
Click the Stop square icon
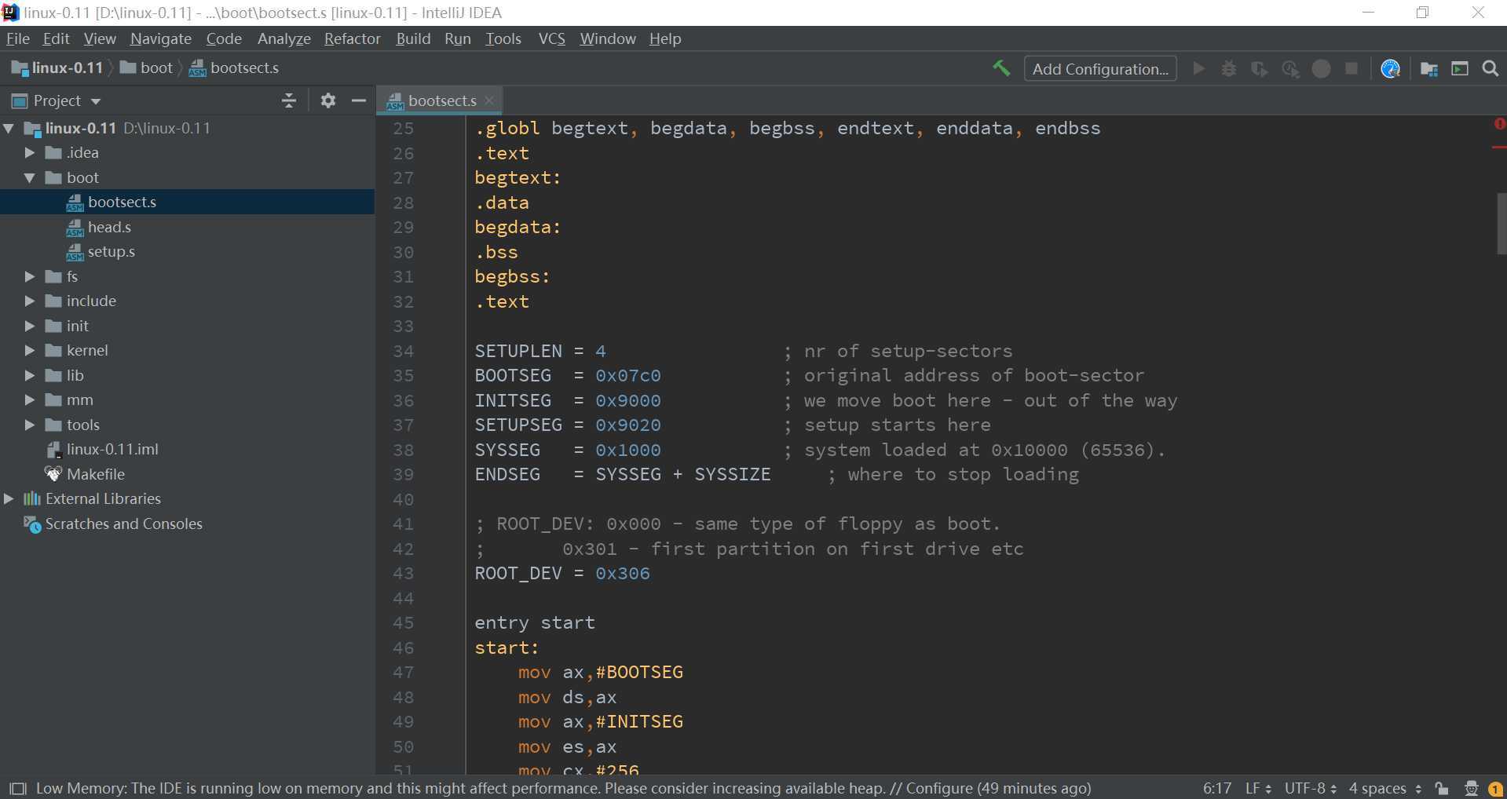pyautogui.click(x=1352, y=69)
